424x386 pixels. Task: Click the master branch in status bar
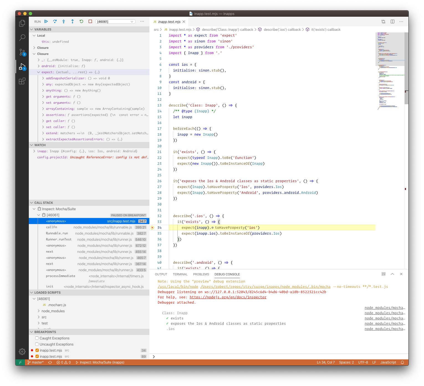36,362
